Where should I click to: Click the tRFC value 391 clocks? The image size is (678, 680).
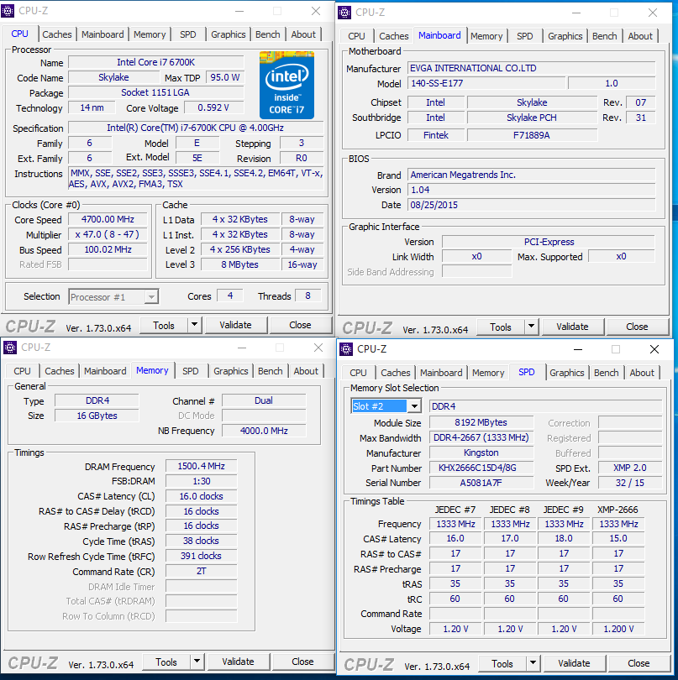(x=202, y=556)
